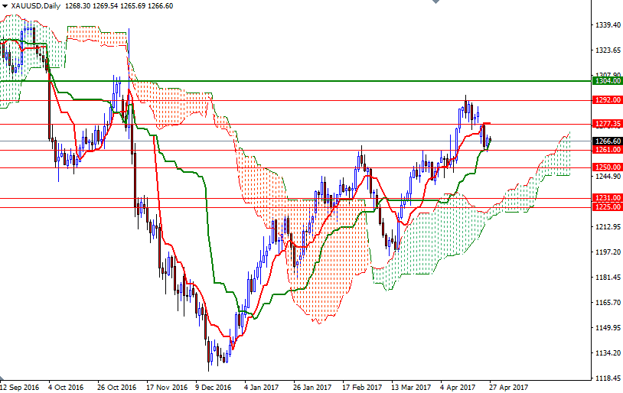Select the red 1250.00 level label
The height and width of the screenshot is (393, 623).
click(607, 167)
